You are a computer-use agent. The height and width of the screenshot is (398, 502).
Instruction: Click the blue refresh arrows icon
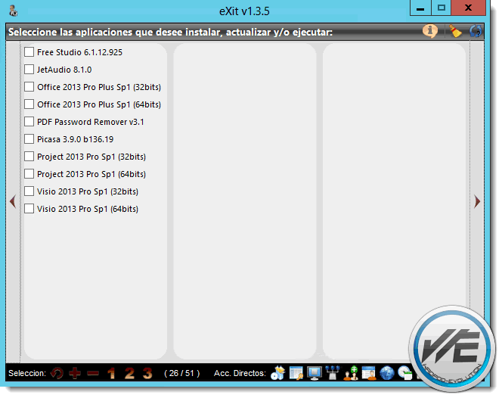(x=476, y=32)
